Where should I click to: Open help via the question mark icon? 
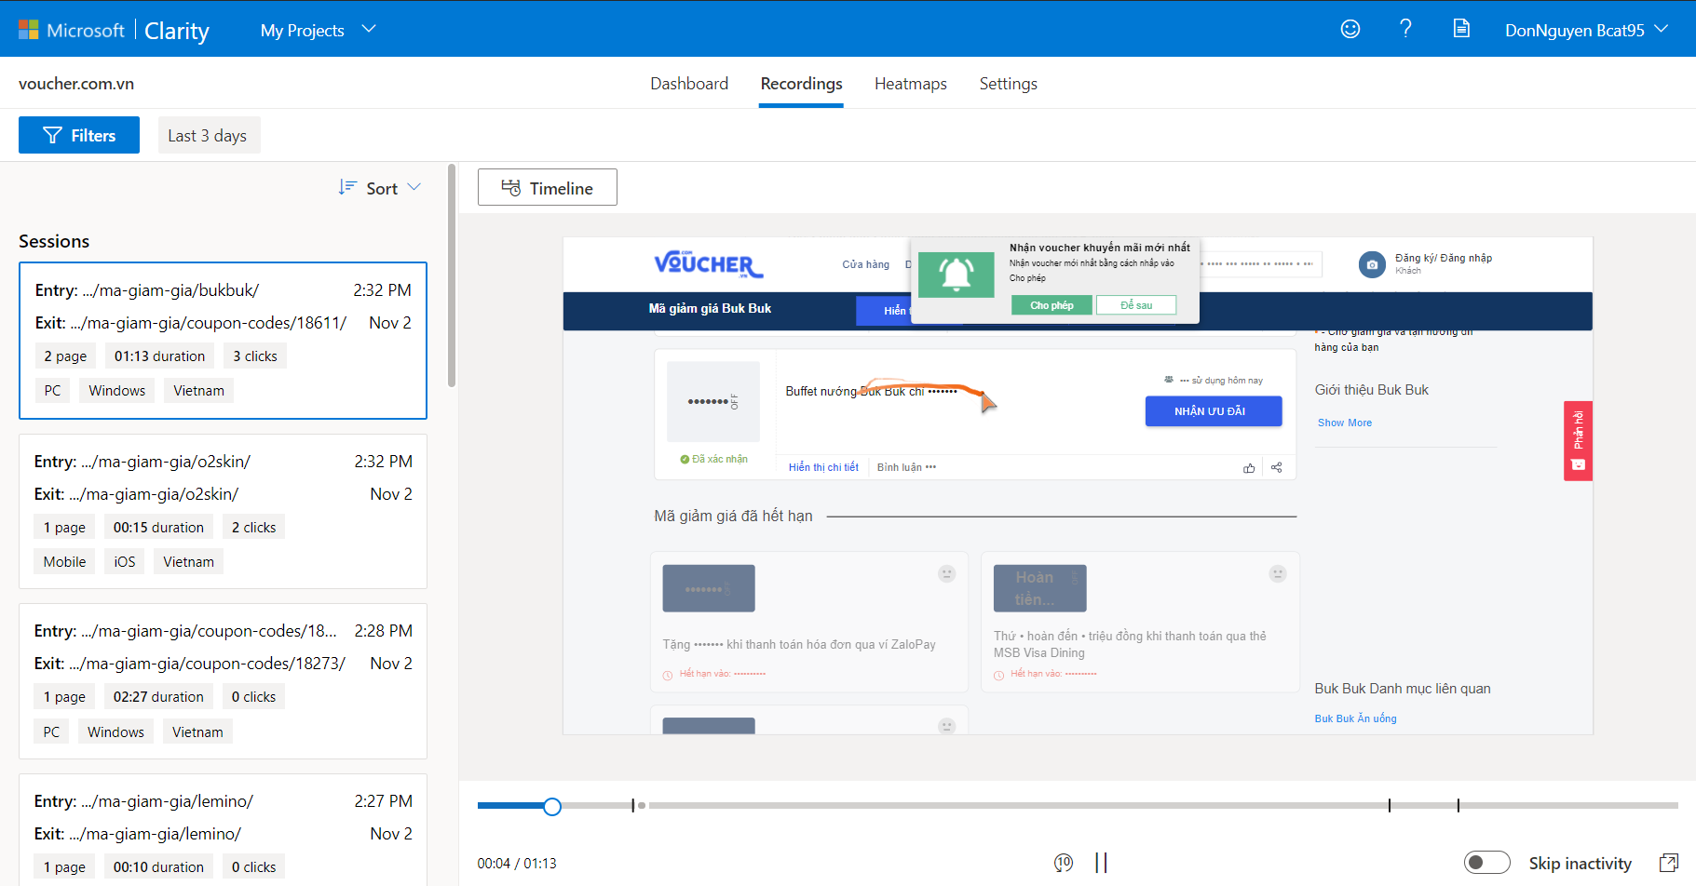coord(1405,29)
